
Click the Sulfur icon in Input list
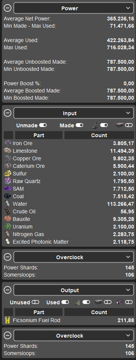tap(8, 174)
